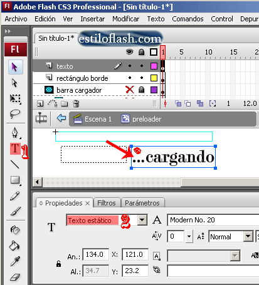This screenshot has height=285, width=259.
Task: Click the preloader symbol breadcrumb
Action: coord(141,119)
